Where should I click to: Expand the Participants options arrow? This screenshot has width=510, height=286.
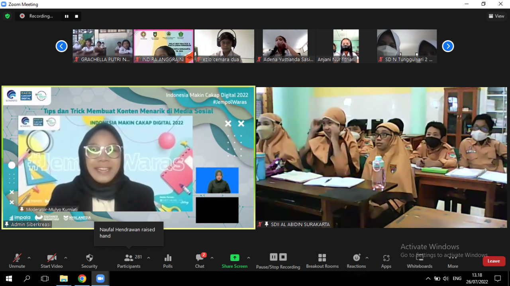point(149,258)
